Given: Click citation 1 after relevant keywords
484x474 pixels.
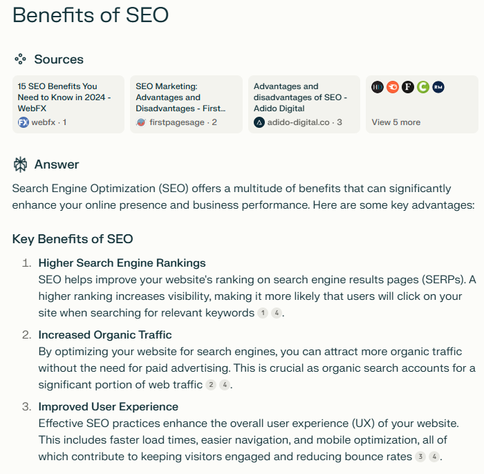Looking at the screenshot, I should click(x=263, y=313).
